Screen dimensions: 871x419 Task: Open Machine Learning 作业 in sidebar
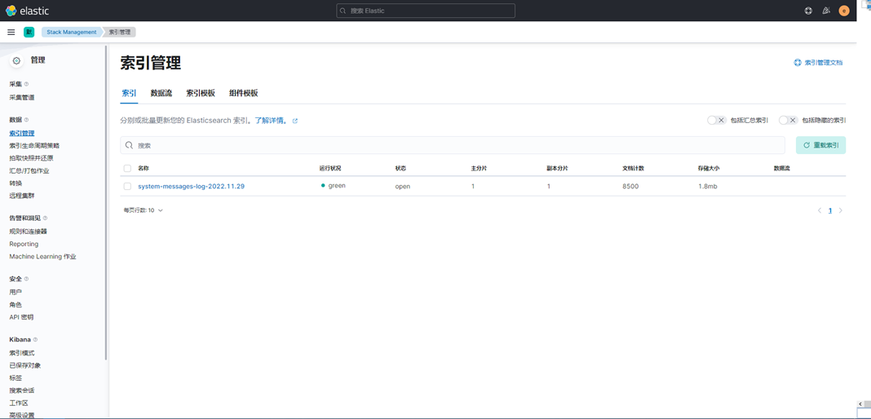click(x=42, y=257)
